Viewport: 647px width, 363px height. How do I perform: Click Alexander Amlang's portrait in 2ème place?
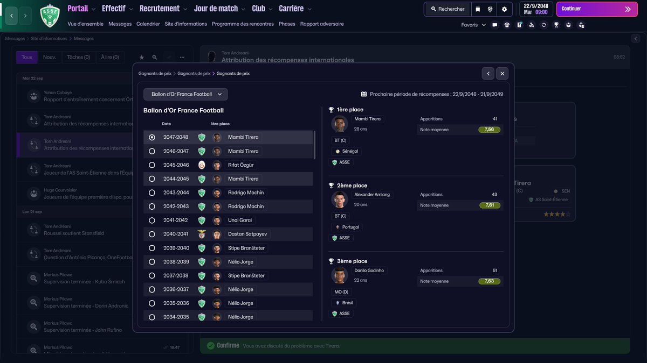(340, 200)
